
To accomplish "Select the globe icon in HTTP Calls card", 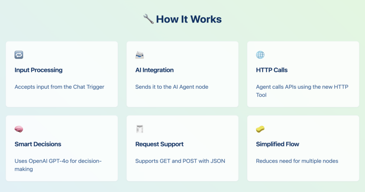I will click(x=260, y=55).
